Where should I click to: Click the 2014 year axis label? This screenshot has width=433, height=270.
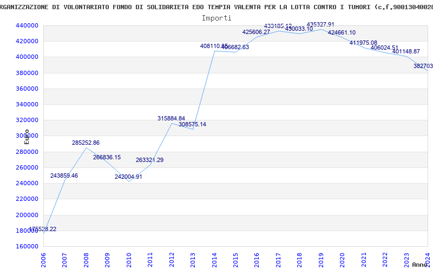click(214, 260)
